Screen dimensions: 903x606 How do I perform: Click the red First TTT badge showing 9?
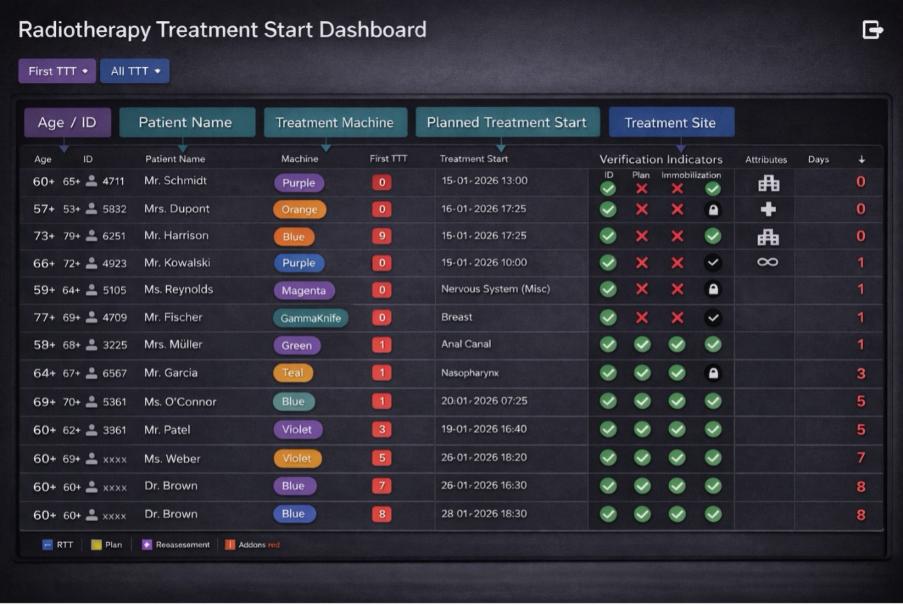382,236
